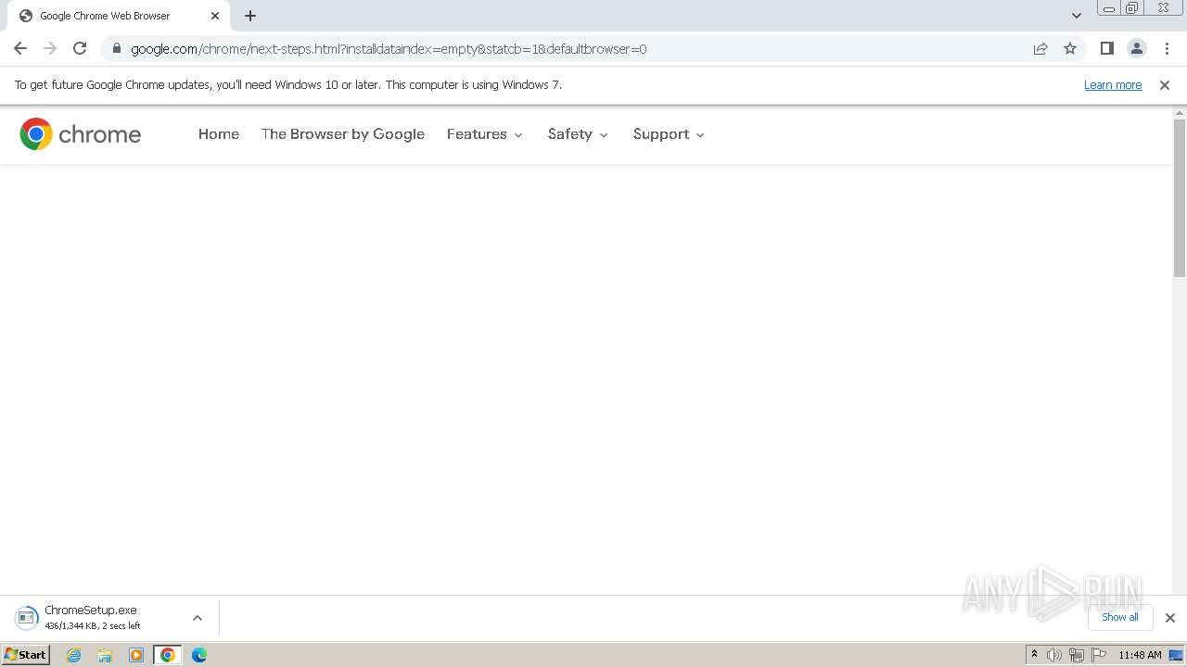Click the tab's globe favicon

pyautogui.click(x=26, y=16)
